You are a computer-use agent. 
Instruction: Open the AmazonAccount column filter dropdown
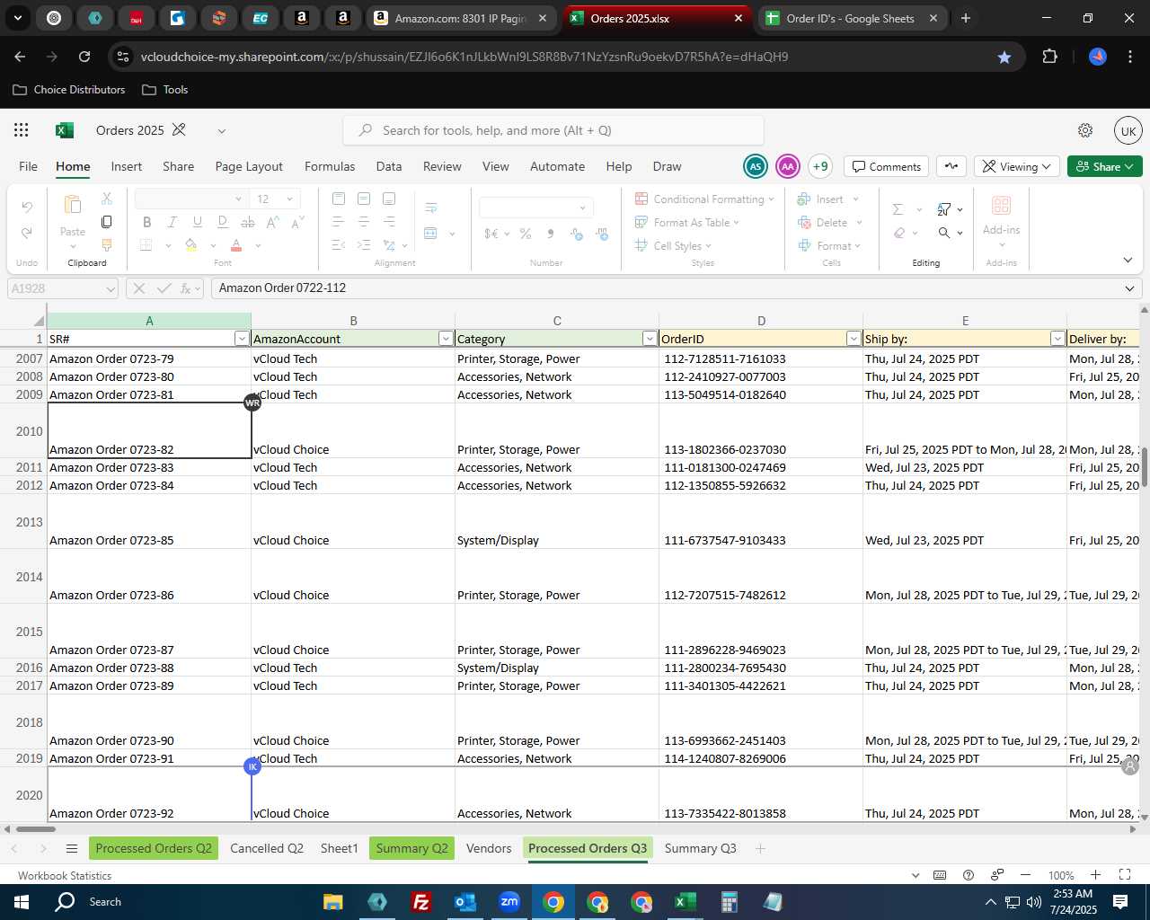pos(446,339)
